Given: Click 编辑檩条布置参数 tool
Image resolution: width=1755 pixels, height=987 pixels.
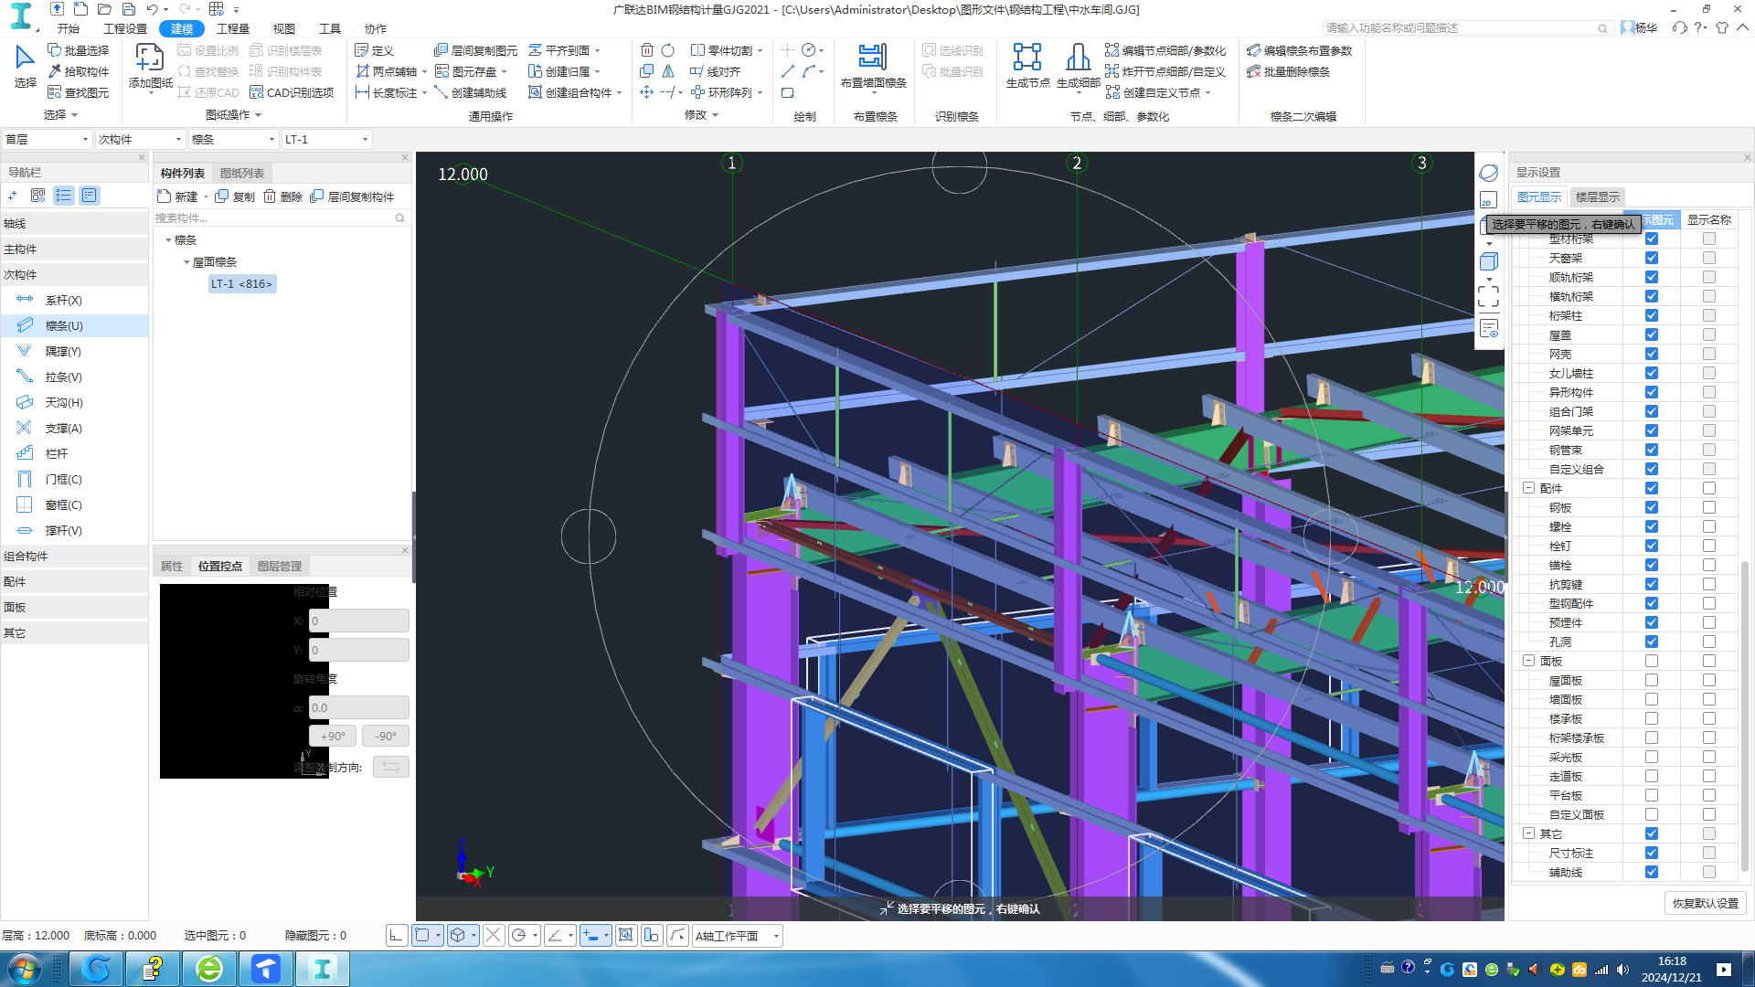Looking at the screenshot, I should (1299, 50).
